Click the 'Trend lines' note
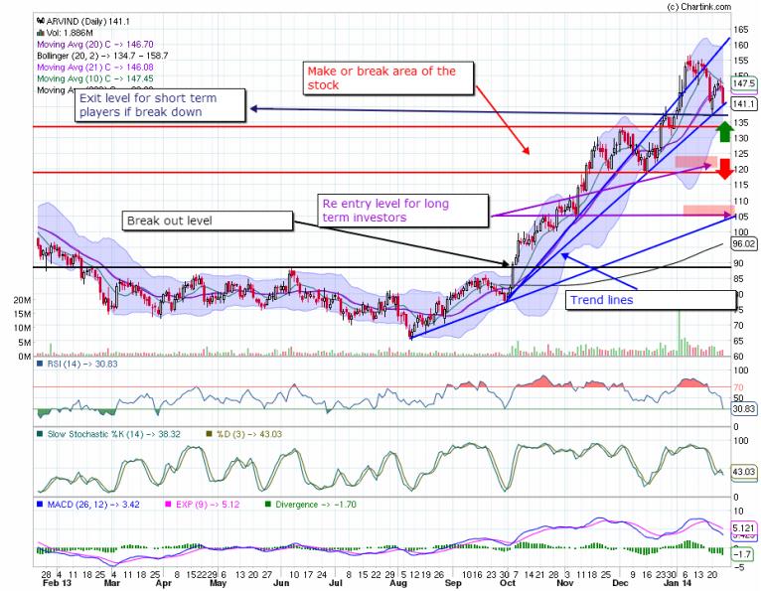The image size is (761, 591). click(651, 300)
